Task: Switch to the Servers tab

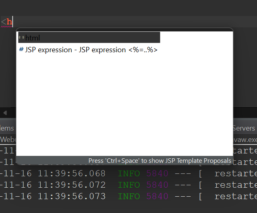Action: point(244,128)
